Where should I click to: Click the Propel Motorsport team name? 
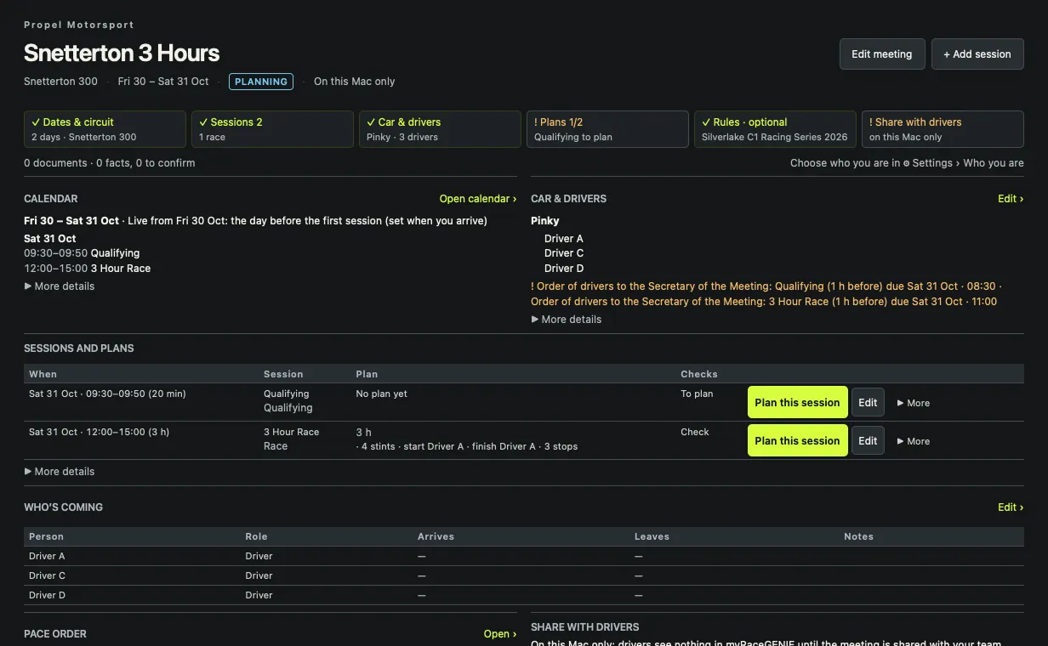[79, 25]
